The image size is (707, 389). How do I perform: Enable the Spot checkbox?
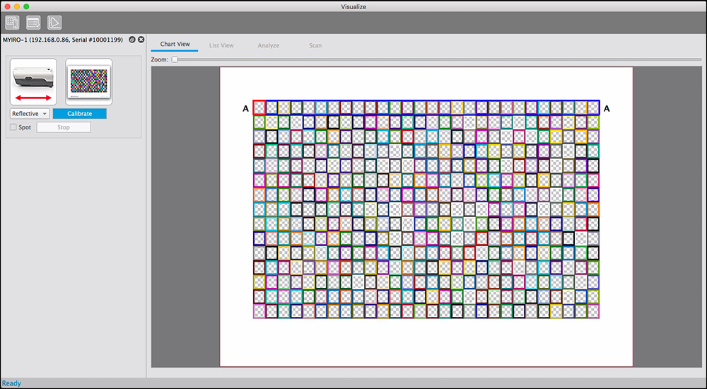click(x=13, y=128)
